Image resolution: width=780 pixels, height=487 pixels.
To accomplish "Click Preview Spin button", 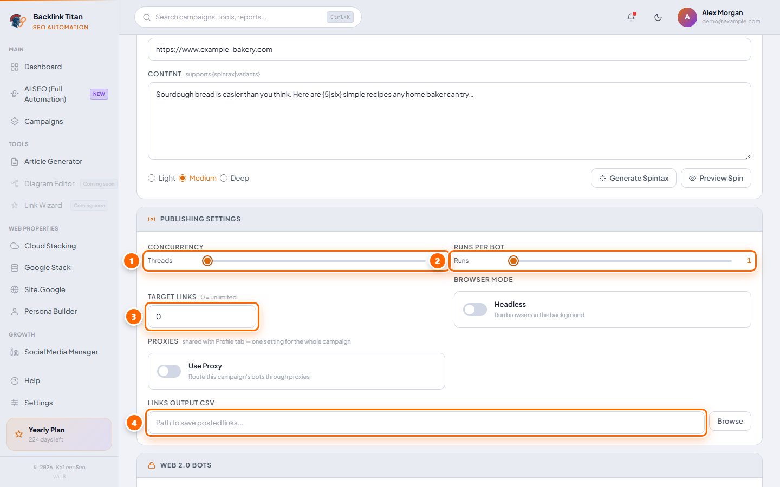I will tap(716, 179).
